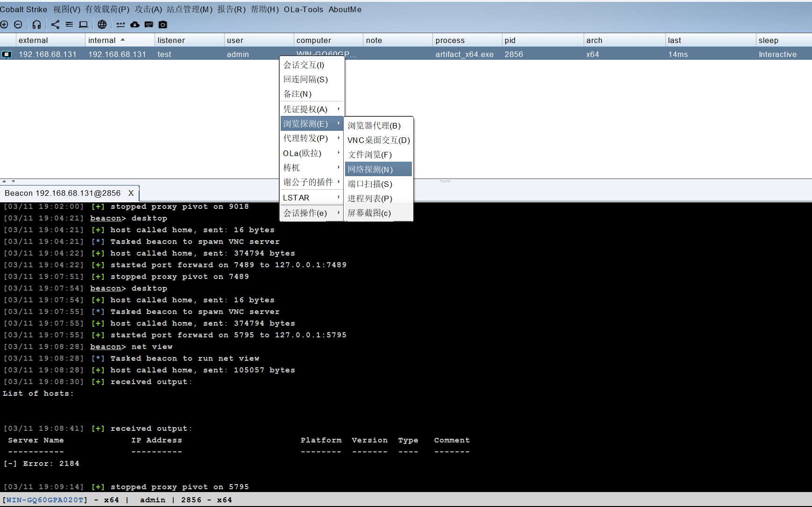Sort sessions by computer column header
The height and width of the screenshot is (507, 812).
point(328,40)
